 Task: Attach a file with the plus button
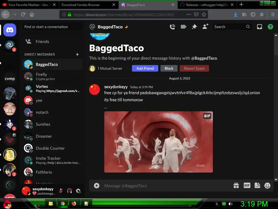(97, 186)
